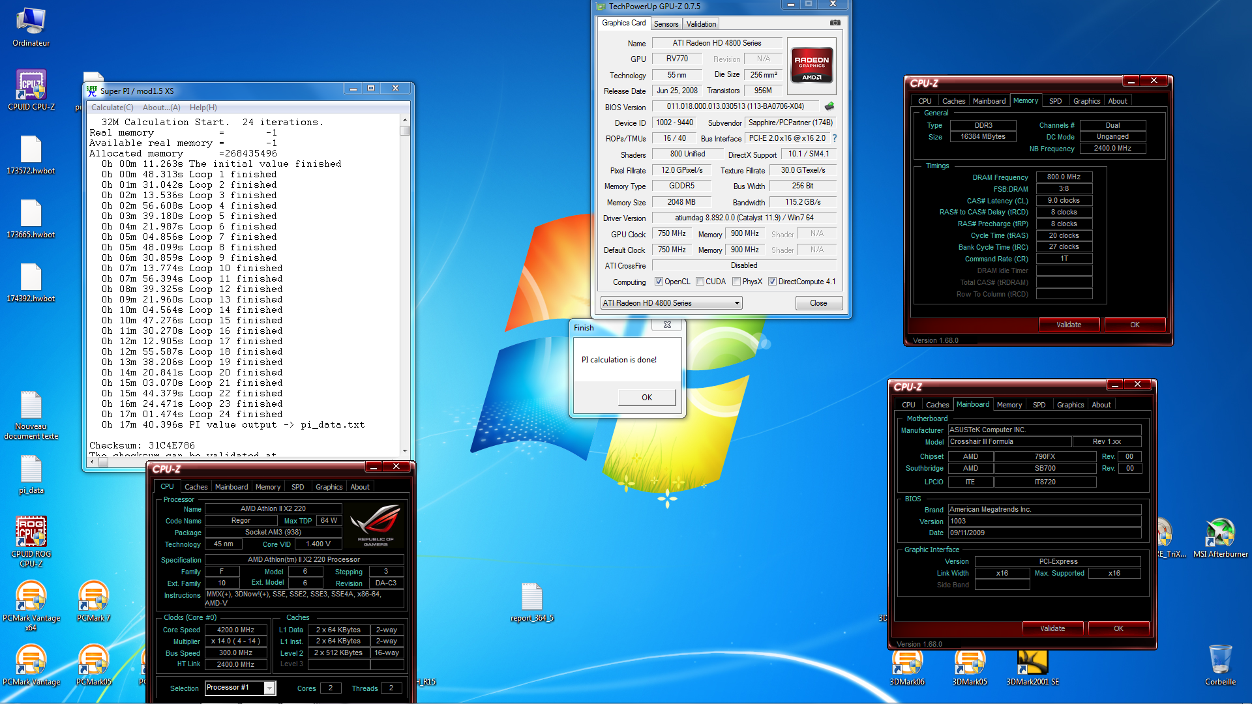Image resolution: width=1252 pixels, height=704 pixels.
Task: Toggle the OpenCL checkbox in GPU-Z
Action: (x=659, y=282)
